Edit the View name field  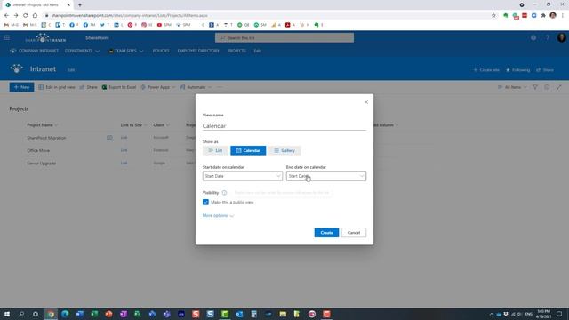pyautogui.click(x=284, y=126)
